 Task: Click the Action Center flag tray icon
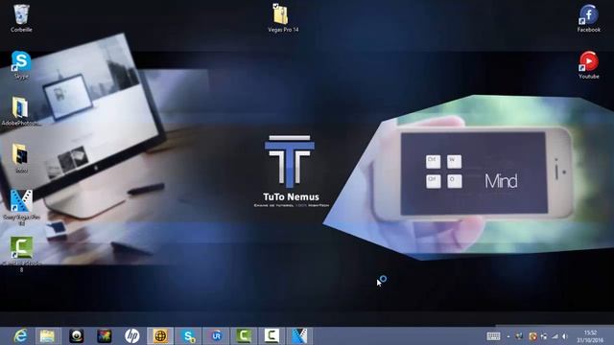520,336
